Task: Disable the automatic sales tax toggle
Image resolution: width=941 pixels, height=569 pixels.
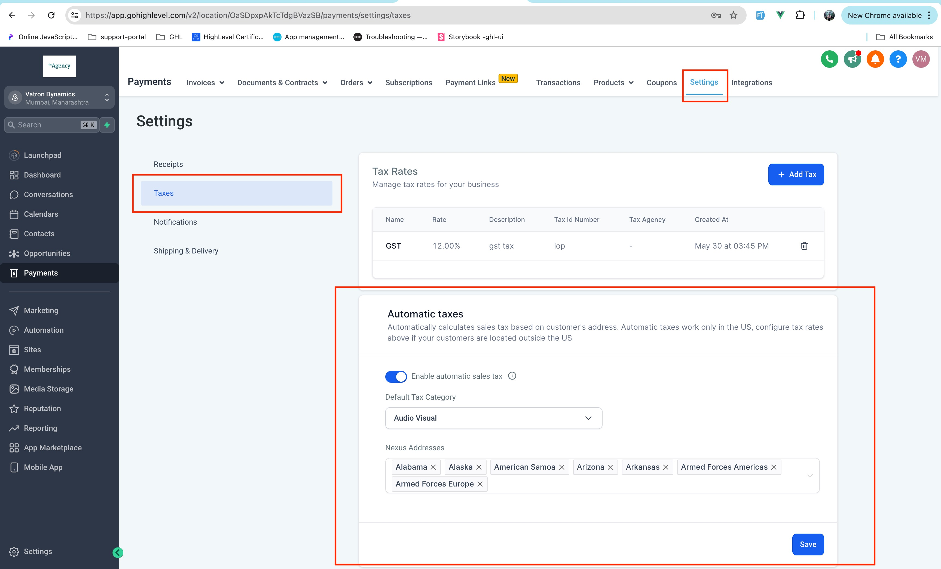Action: coord(396,377)
